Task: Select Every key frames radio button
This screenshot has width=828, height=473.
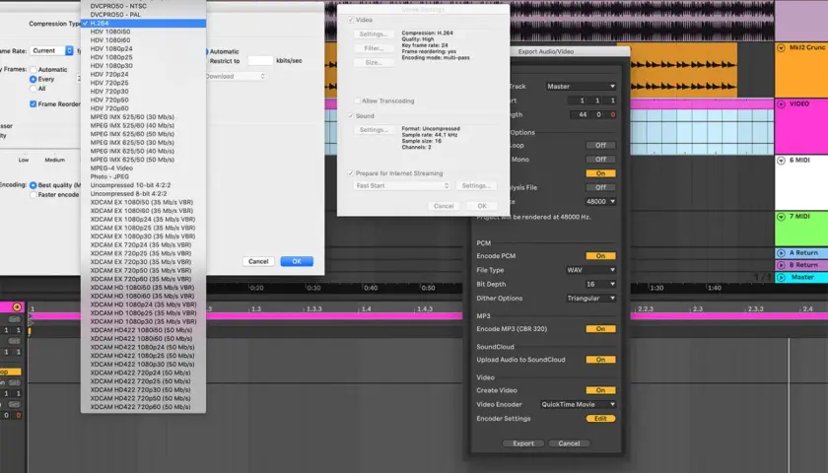Action: coord(34,79)
